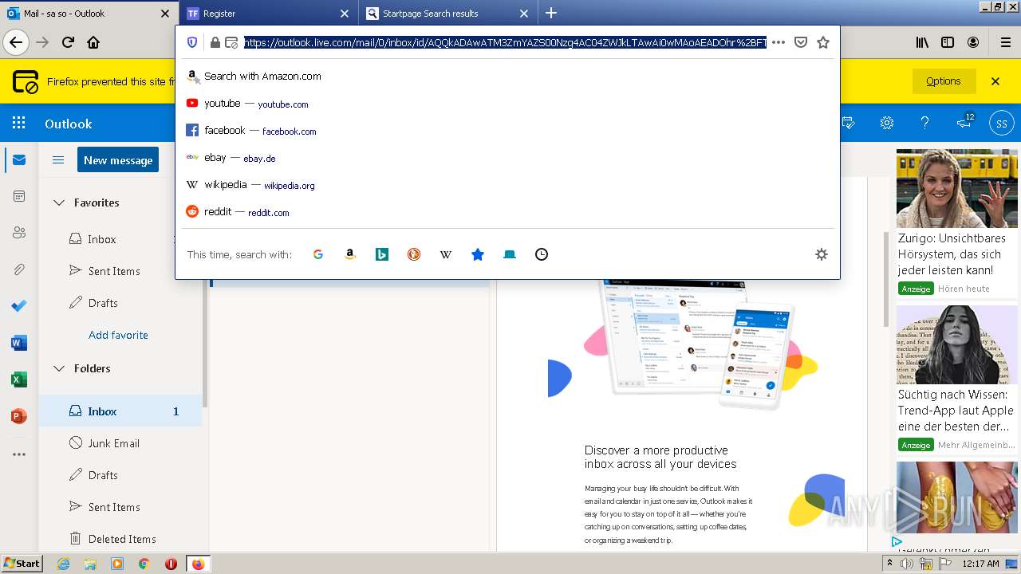This screenshot has width=1021, height=574.
Task: Search history with the clock icon
Action: 542,254
